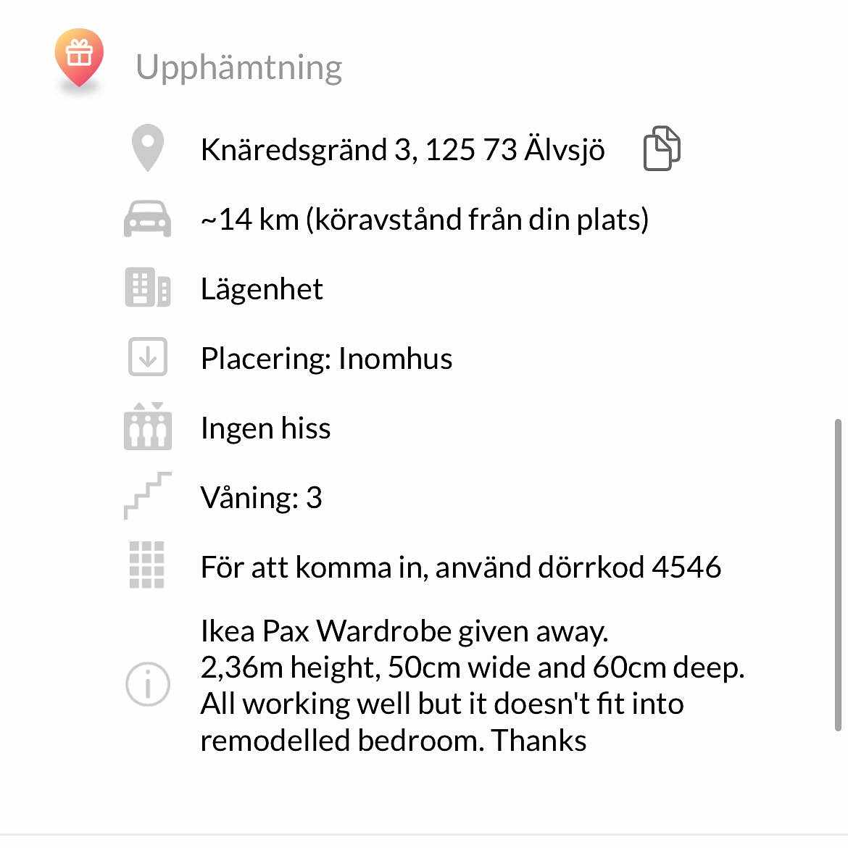Click the ~14 km driving distance text
848x848 pixels.
point(424,219)
